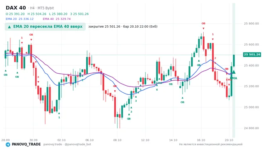Click the 25 600.00 price axis label

pos(251,44)
